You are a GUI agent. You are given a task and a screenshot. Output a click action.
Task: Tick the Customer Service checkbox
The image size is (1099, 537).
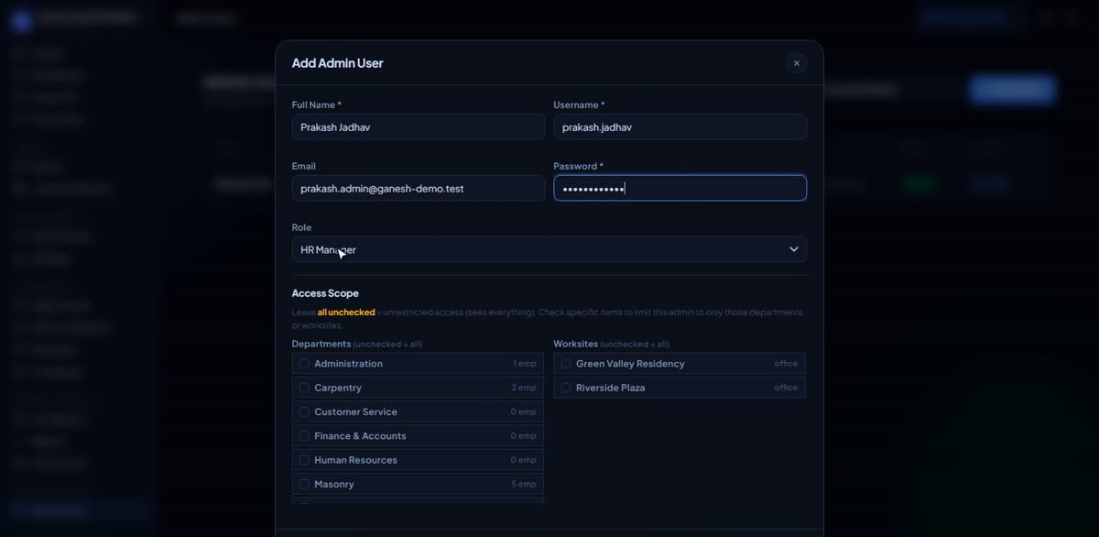tap(304, 412)
